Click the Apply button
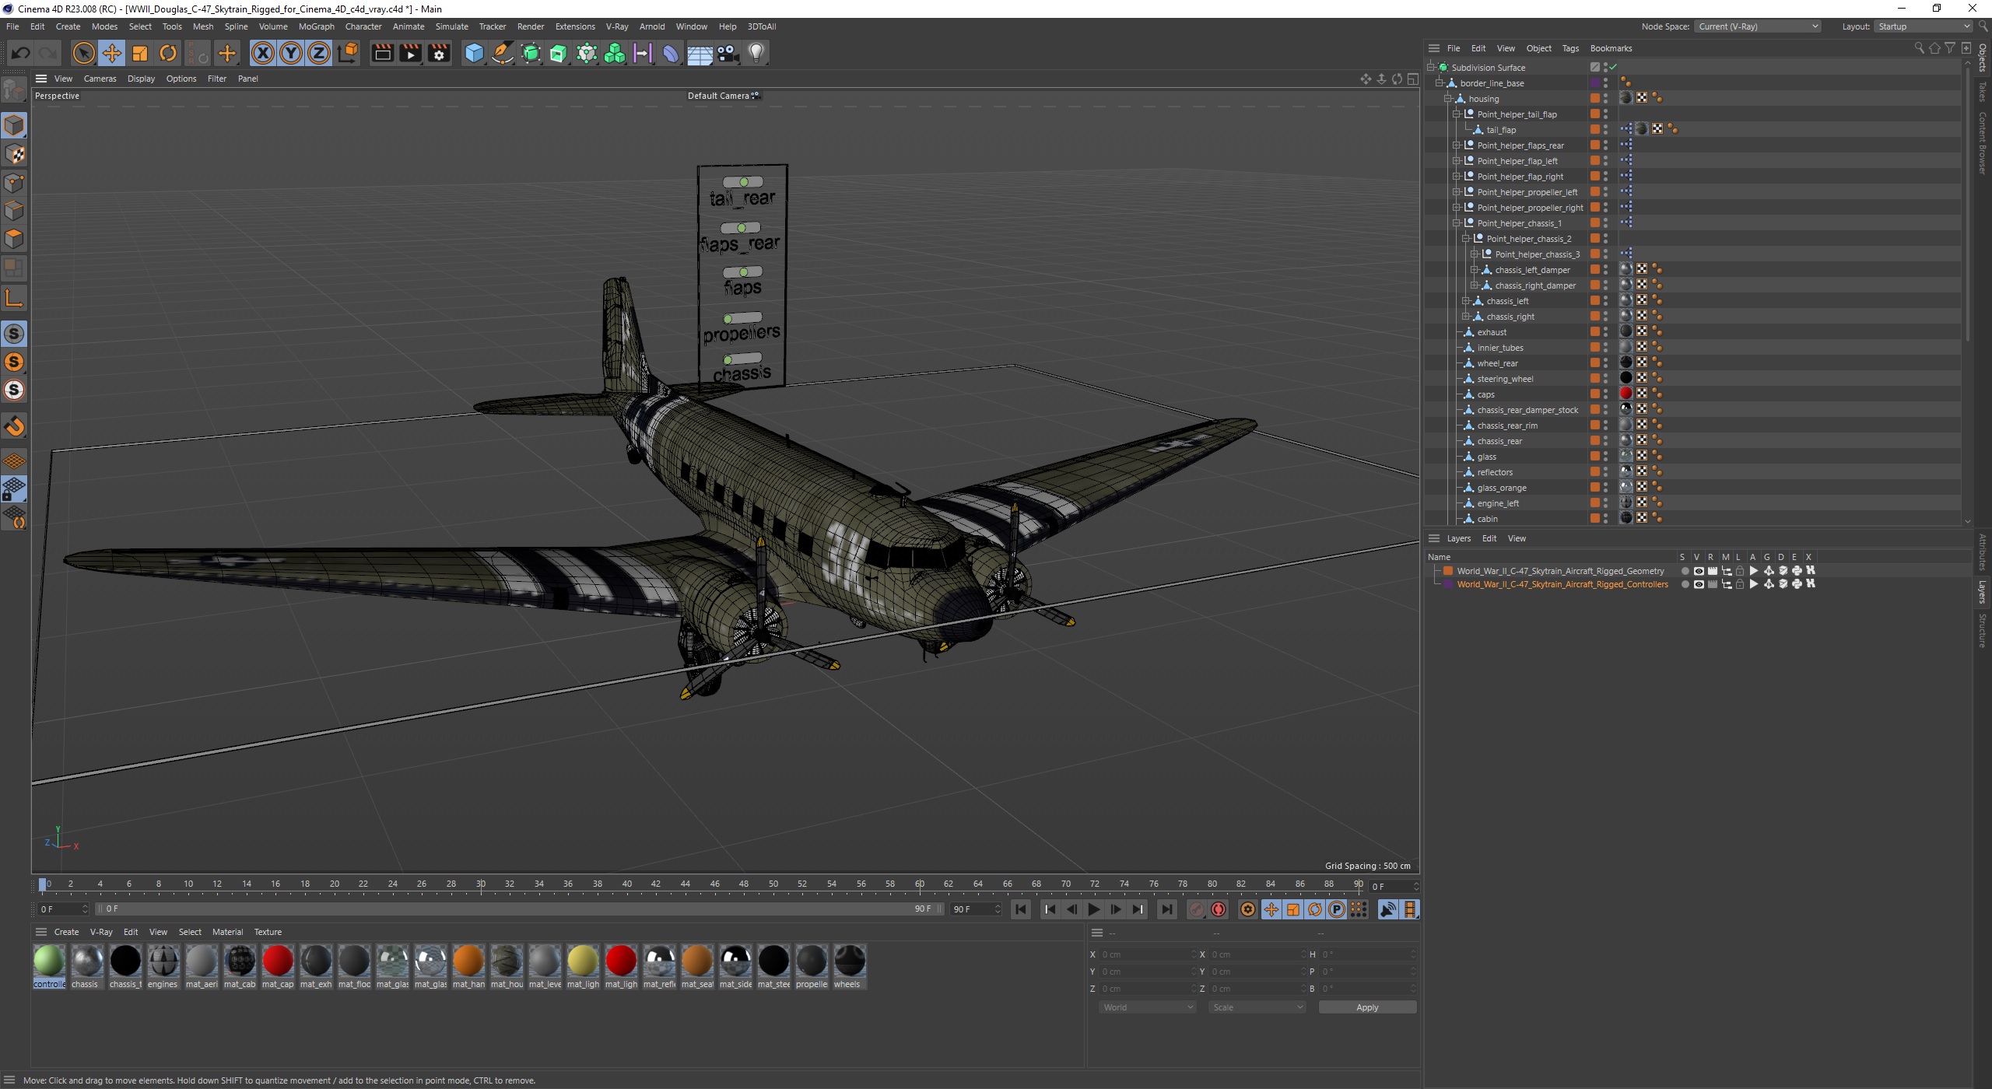Viewport: 1992px width, 1089px height. tap(1367, 1007)
